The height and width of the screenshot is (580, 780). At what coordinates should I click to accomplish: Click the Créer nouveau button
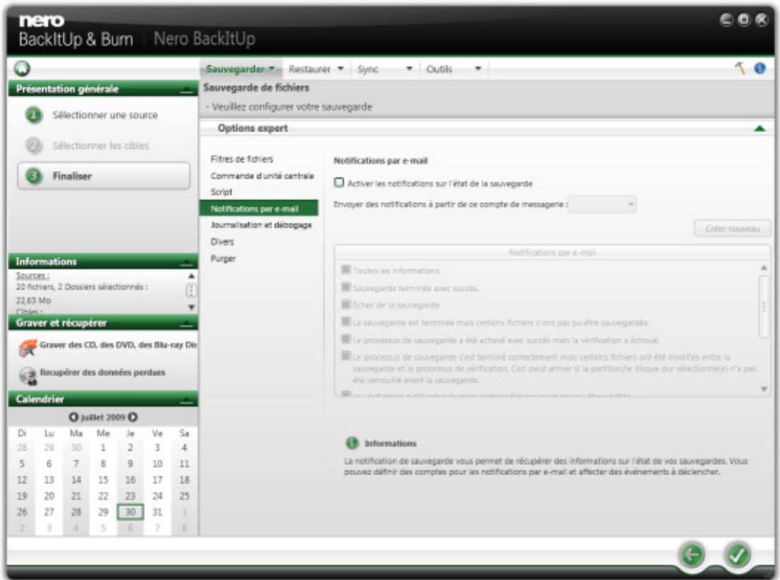point(732,229)
